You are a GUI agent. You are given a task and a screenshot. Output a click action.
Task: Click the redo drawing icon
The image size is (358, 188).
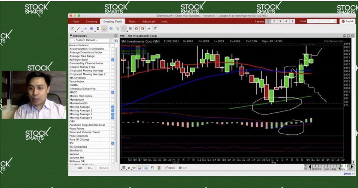click(x=143, y=29)
